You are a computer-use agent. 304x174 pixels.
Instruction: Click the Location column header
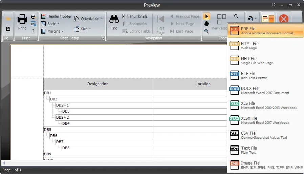pyautogui.click(x=203, y=84)
